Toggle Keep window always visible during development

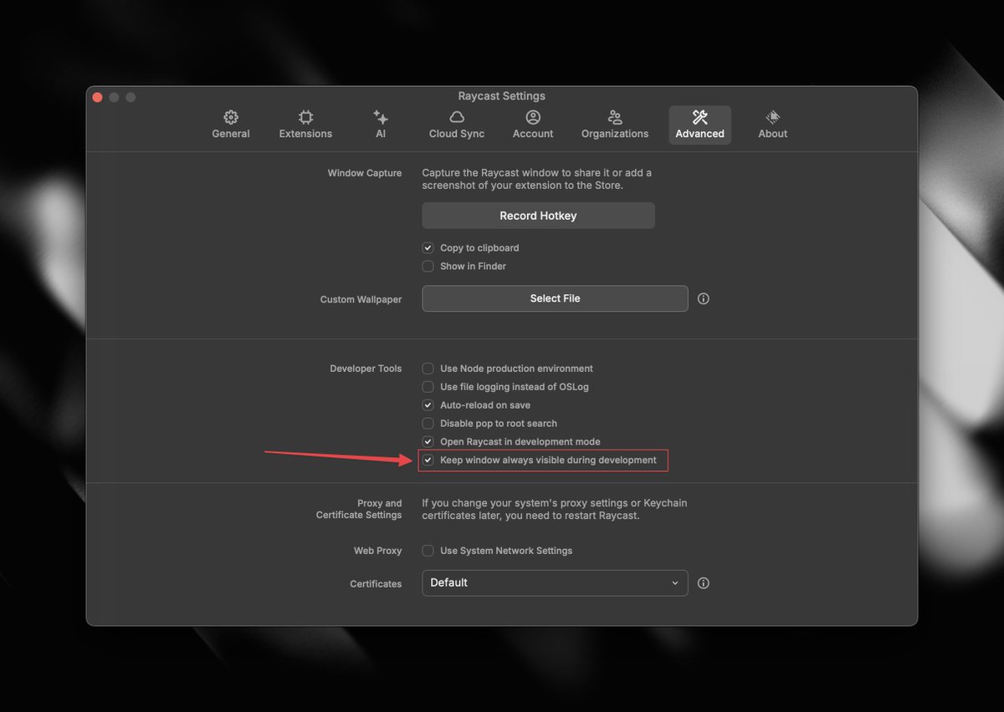pos(428,460)
